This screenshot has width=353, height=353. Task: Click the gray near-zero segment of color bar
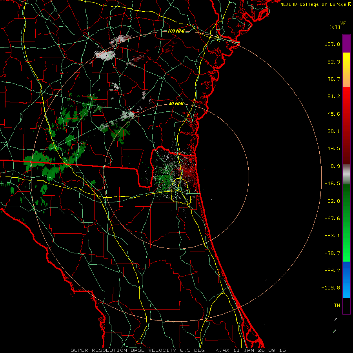[346, 175]
